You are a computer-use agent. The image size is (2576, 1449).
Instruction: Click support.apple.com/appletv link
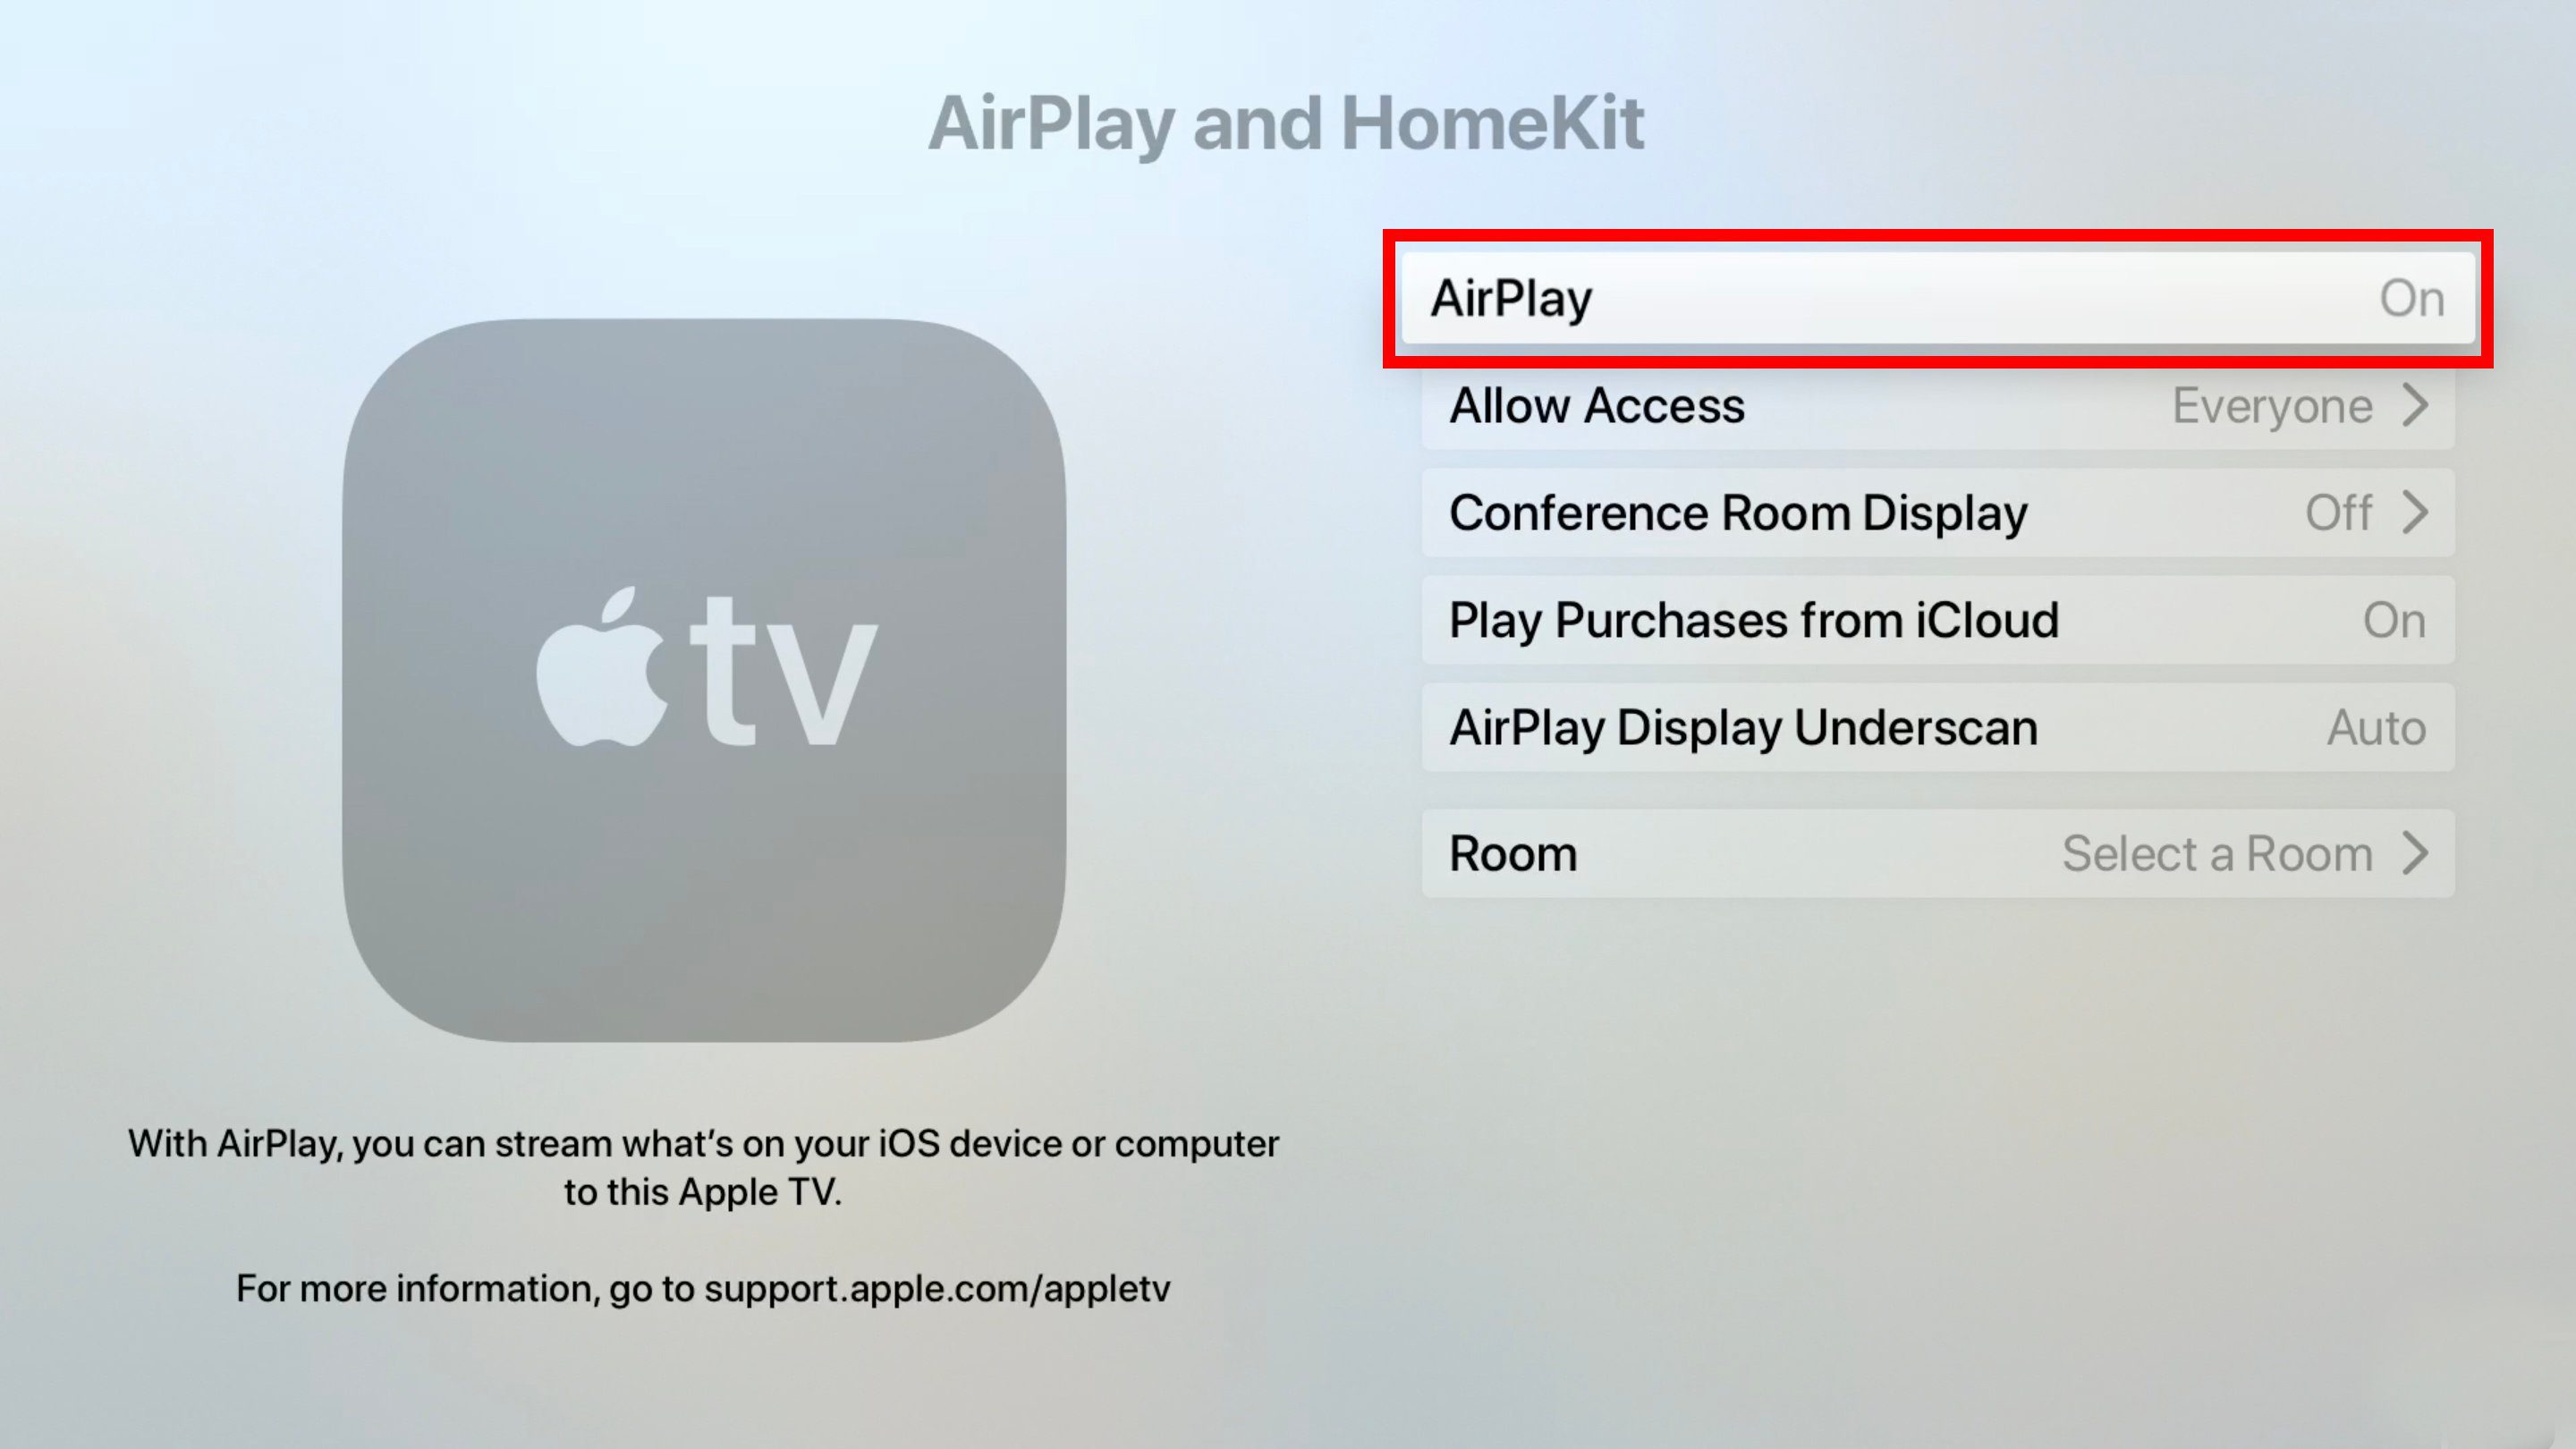pos(936,1286)
